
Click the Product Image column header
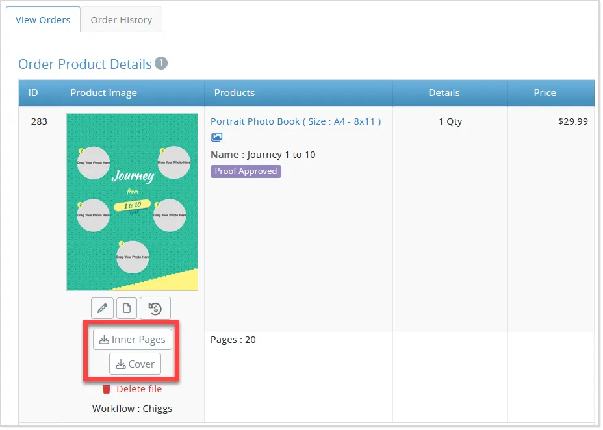tap(104, 93)
